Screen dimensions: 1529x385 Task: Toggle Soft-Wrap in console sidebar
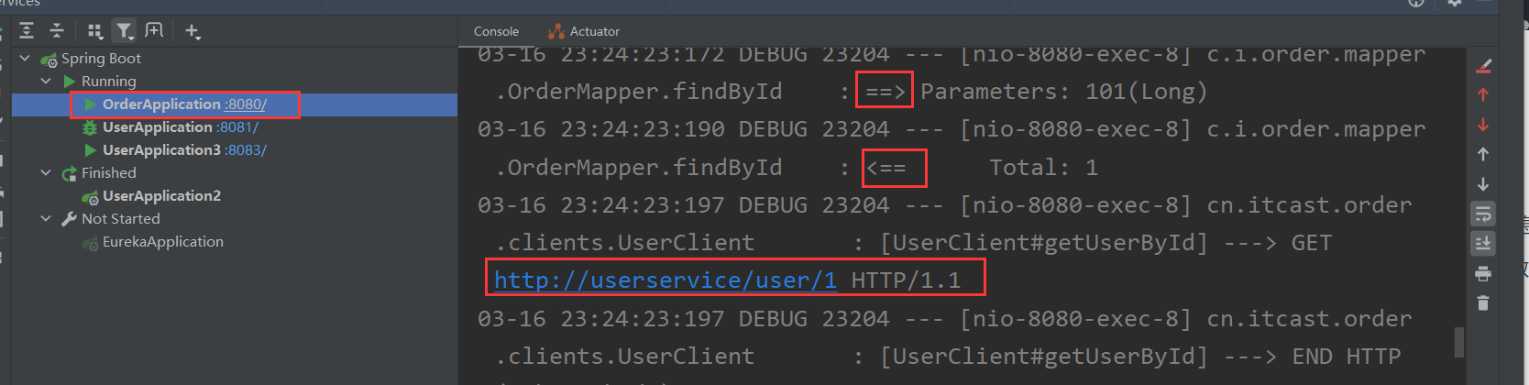pos(1482,214)
